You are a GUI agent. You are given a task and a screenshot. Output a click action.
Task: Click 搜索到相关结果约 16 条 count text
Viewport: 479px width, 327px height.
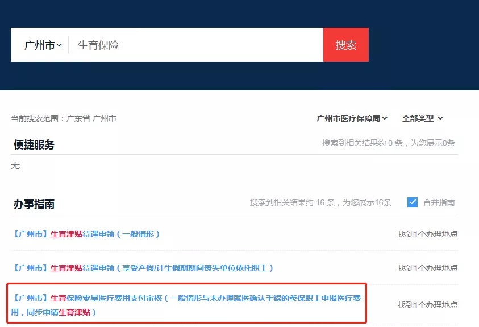tap(320, 202)
